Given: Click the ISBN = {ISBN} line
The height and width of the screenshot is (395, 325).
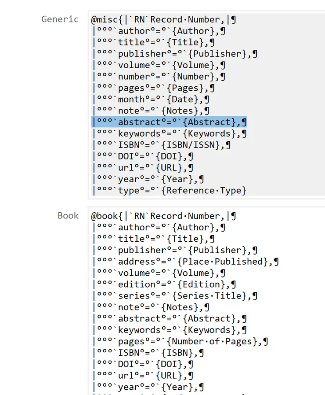Looking at the screenshot, I should (x=148, y=353).
